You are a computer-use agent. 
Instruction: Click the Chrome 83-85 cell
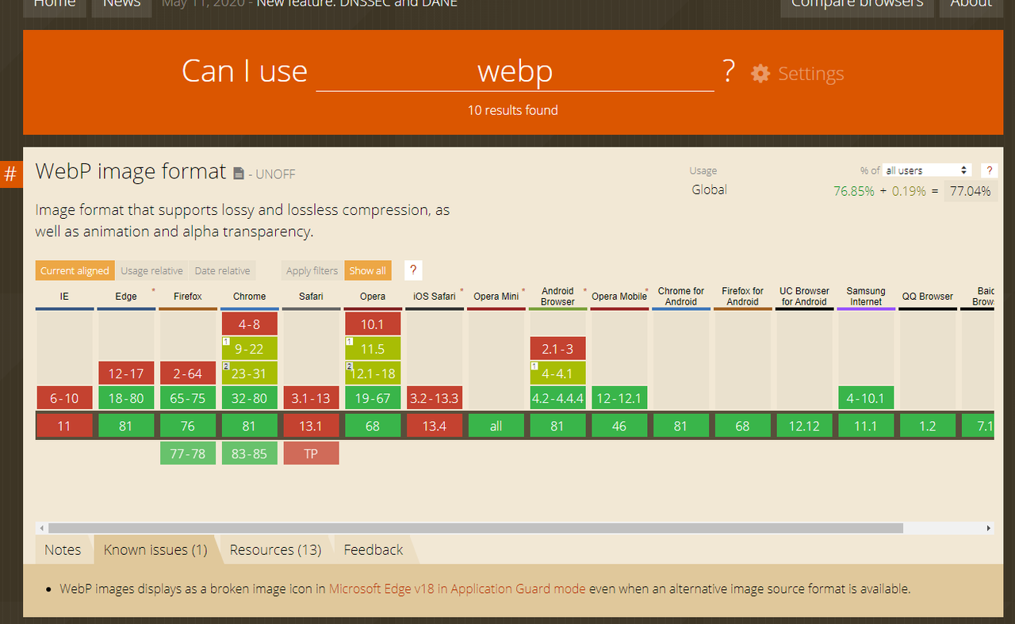pyautogui.click(x=250, y=454)
